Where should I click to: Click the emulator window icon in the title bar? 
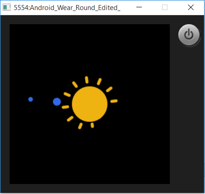(x=6, y=7)
